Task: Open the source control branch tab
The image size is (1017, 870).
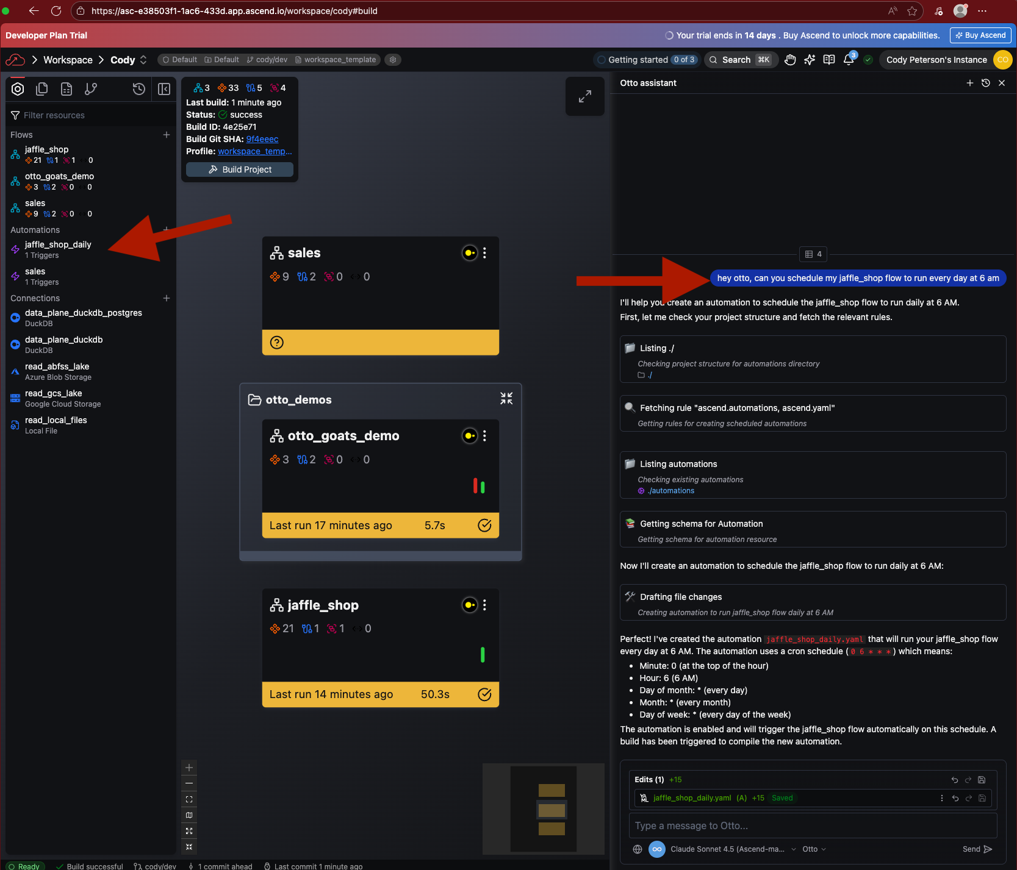Action: [x=91, y=89]
